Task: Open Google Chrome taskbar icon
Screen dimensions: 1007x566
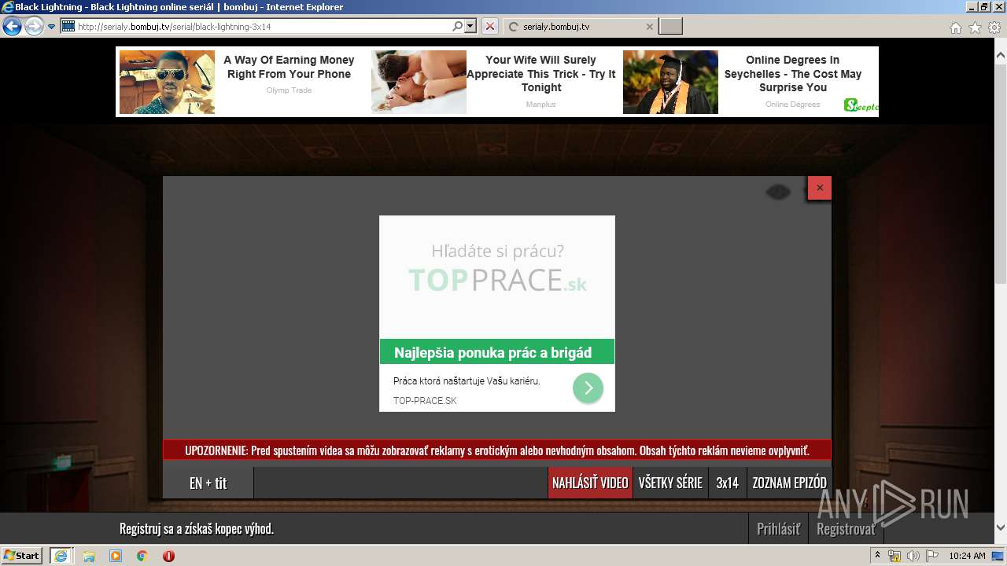Action: click(x=142, y=556)
